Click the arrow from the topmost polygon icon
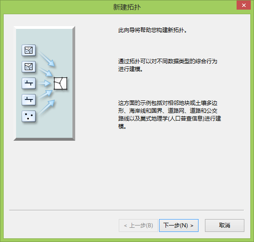The width and height of the screenshot is (254, 242). tap(47, 59)
